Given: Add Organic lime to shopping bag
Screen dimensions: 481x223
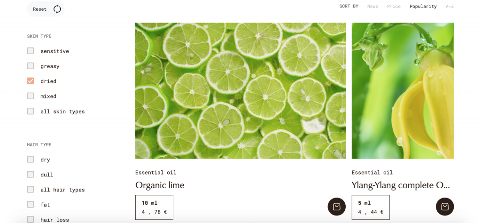Looking at the screenshot, I should 336,207.
